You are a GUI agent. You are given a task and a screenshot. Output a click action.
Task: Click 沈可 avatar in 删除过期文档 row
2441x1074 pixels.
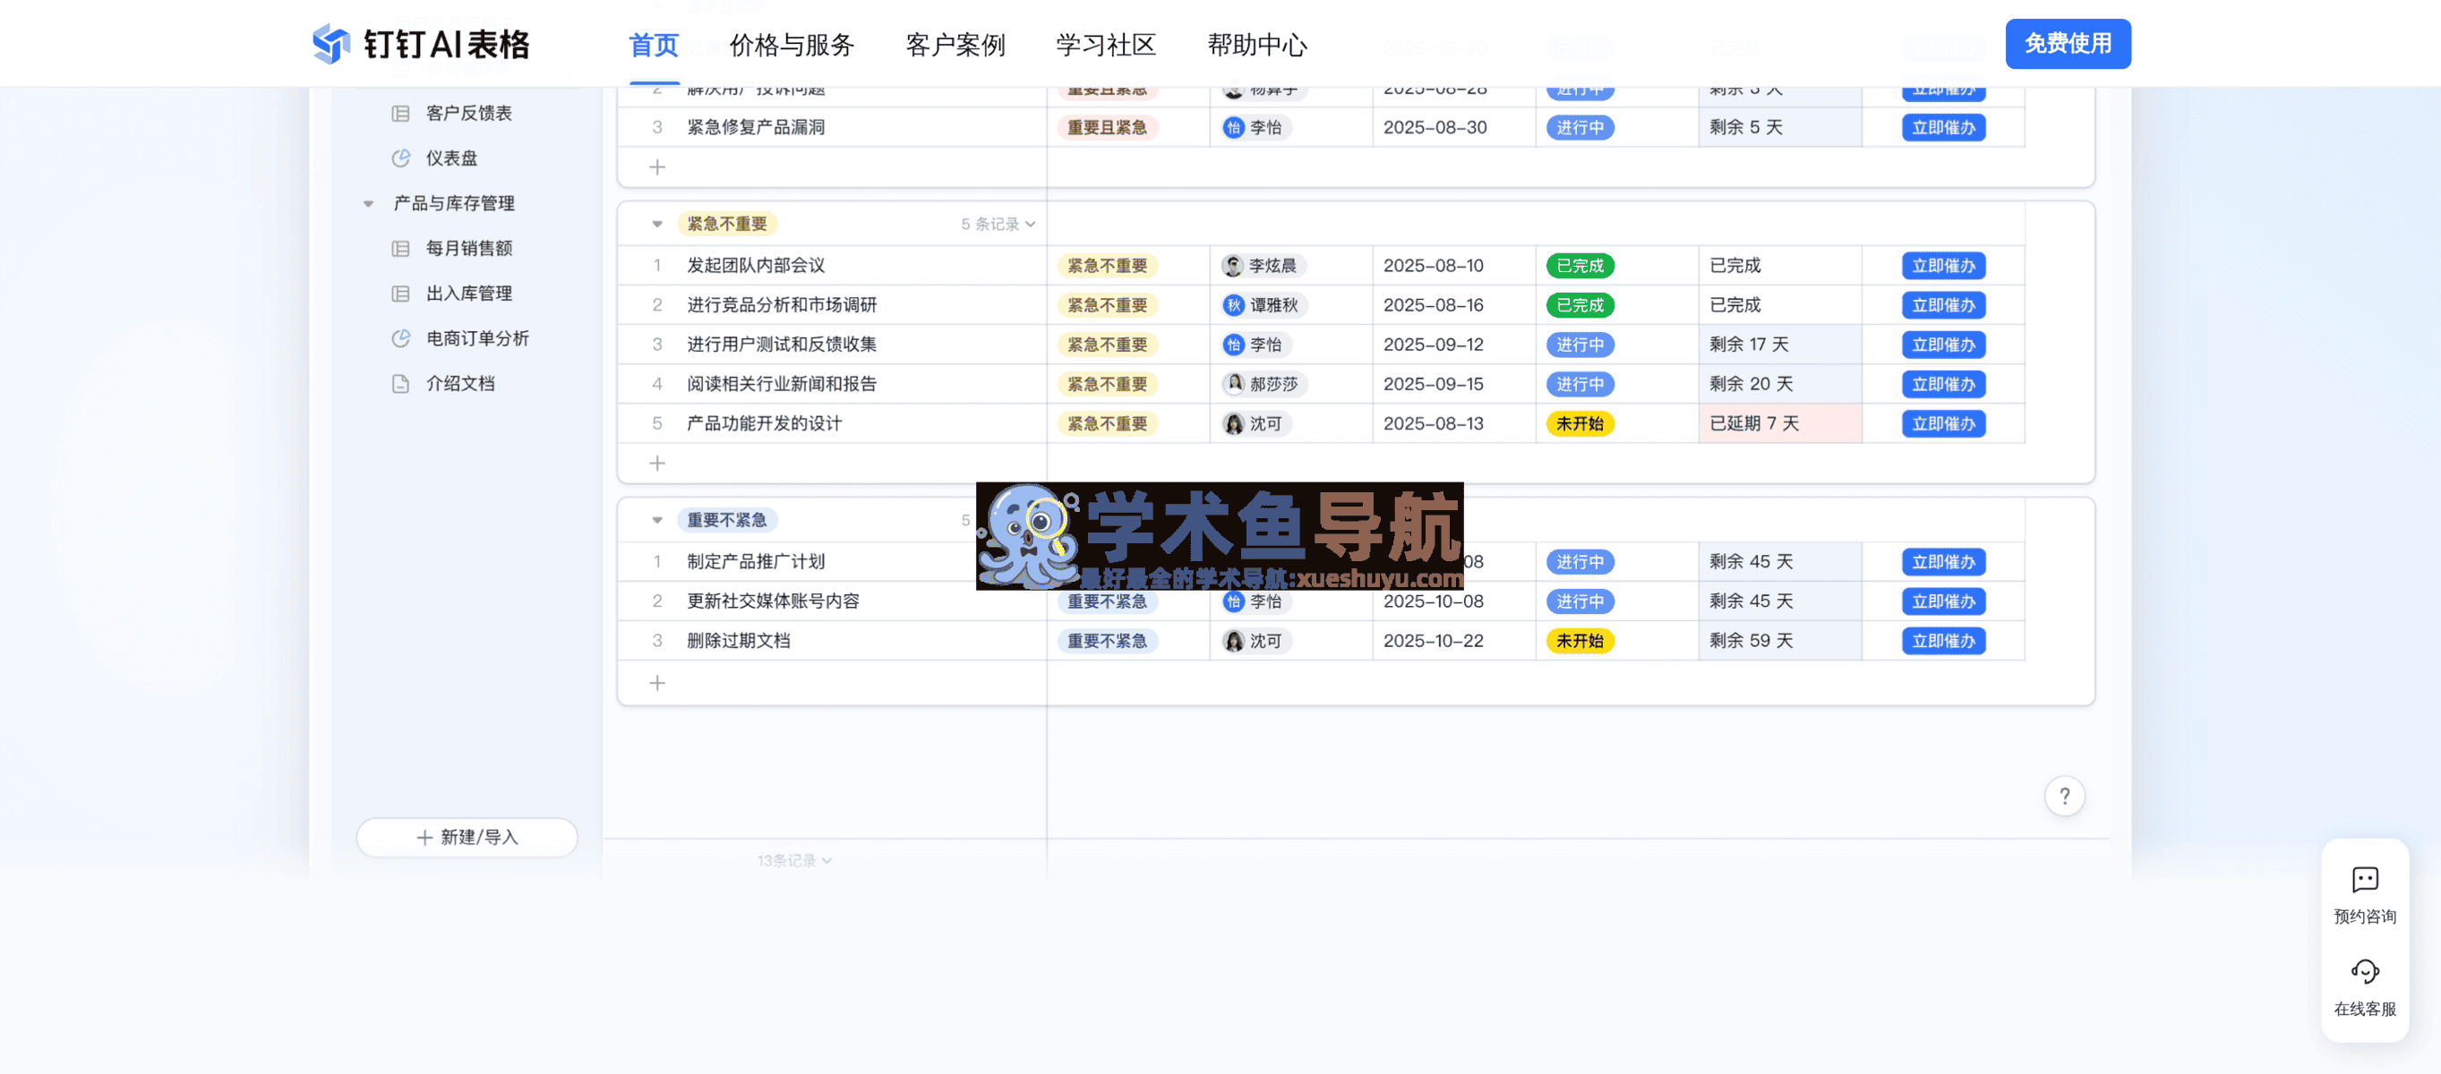click(x=1233, y=641)
